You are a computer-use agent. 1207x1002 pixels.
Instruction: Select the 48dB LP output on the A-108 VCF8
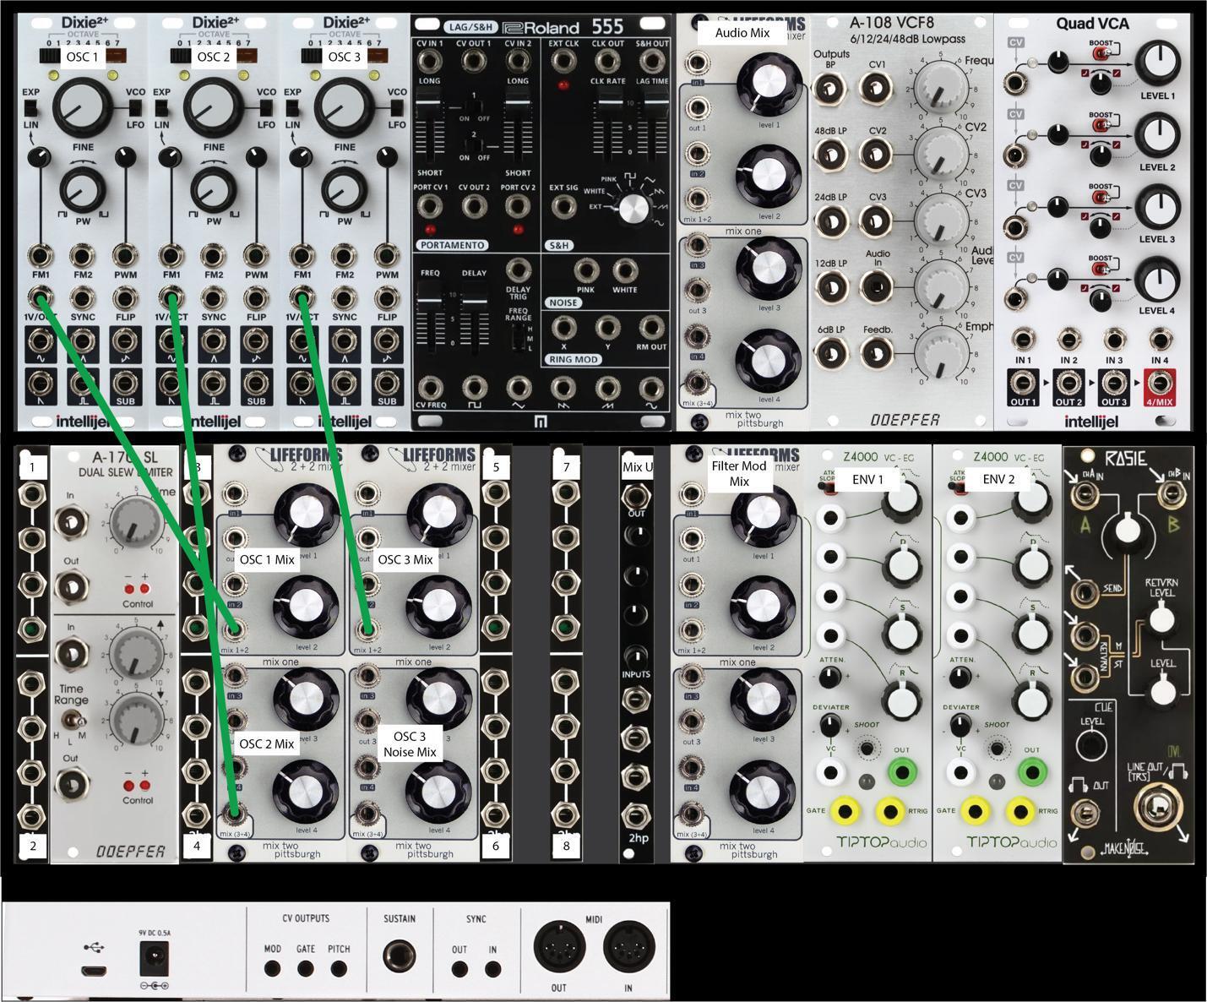click(x=830, y=155)
